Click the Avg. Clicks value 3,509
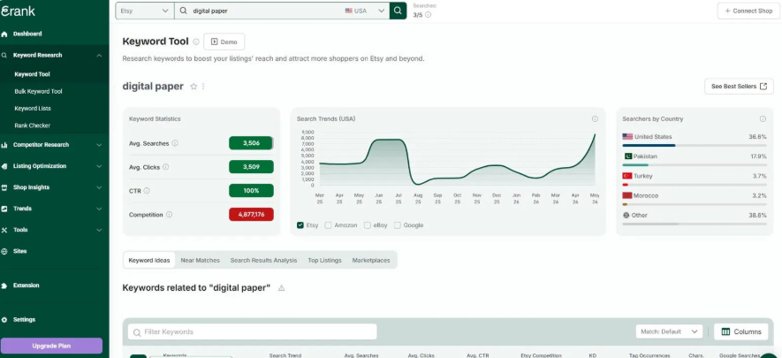782x358 pixels. point(251,167)
